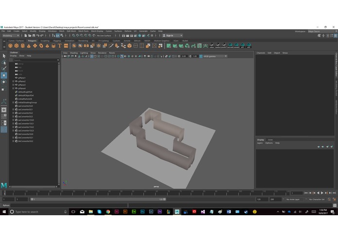Open the Modeling menu set dropdown

click(x=11, y=35)
